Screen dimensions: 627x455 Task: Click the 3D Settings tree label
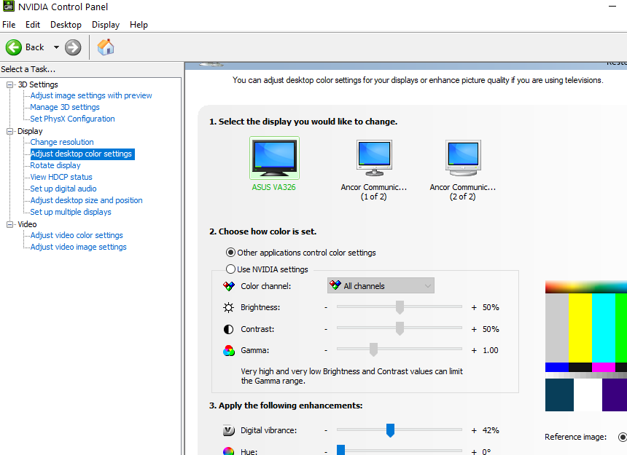[x=38, y=84]
